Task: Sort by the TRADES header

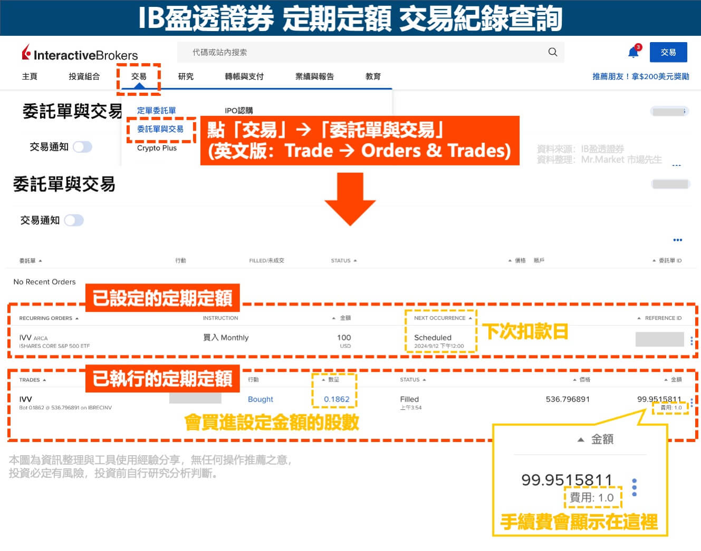Action: (x=33, y=380)
